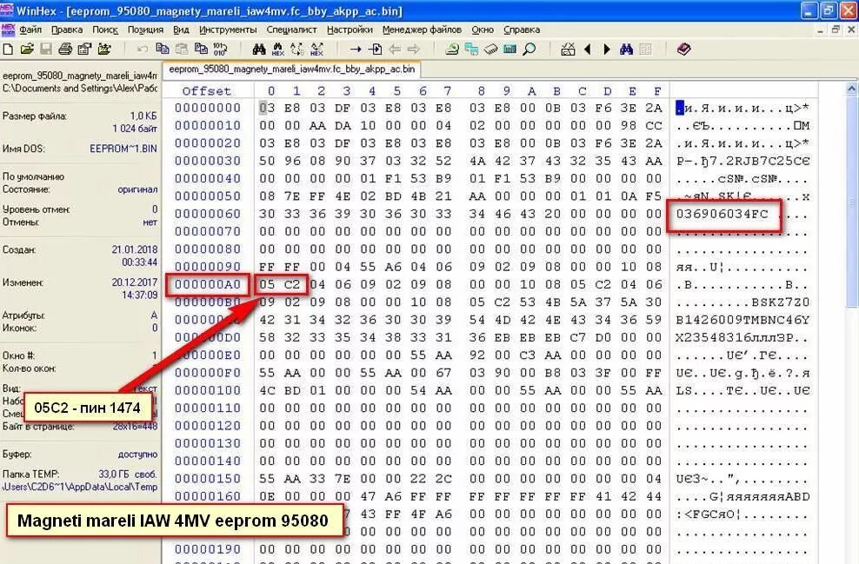Viewport: 859px width, 564px height.
Task: Click the black left triangle toolbar icon
Action: click(587, 50)
